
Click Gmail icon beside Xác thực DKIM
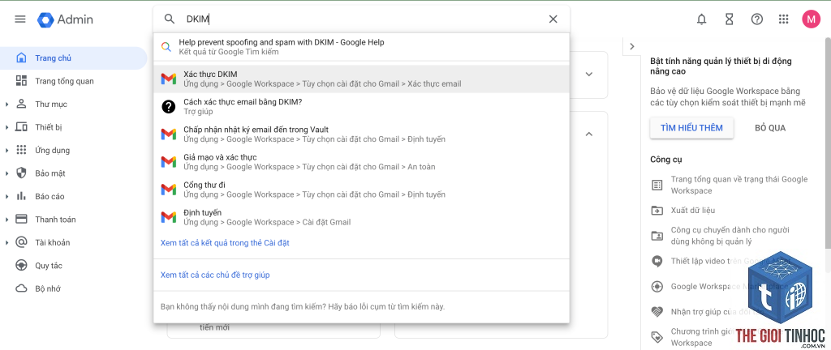click(x=169, y=79)
